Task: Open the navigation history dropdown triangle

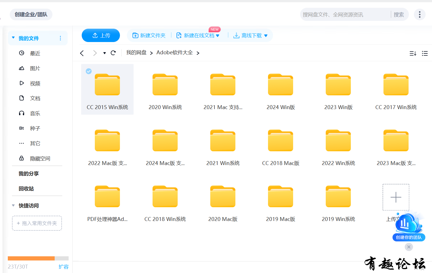Action: pos(105,53)
